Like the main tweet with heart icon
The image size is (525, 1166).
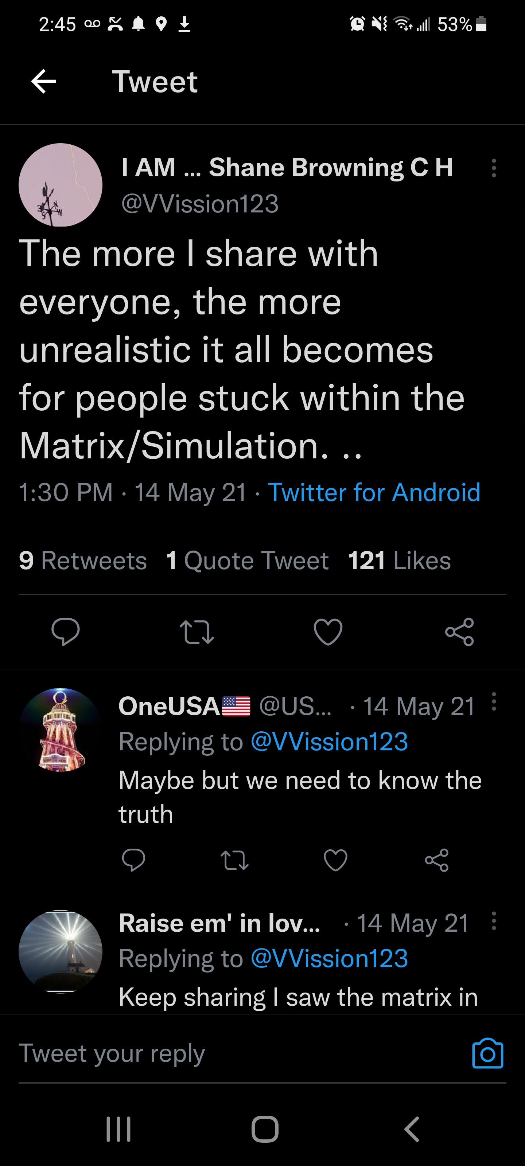pyautogui.click(x=328, y=631)
